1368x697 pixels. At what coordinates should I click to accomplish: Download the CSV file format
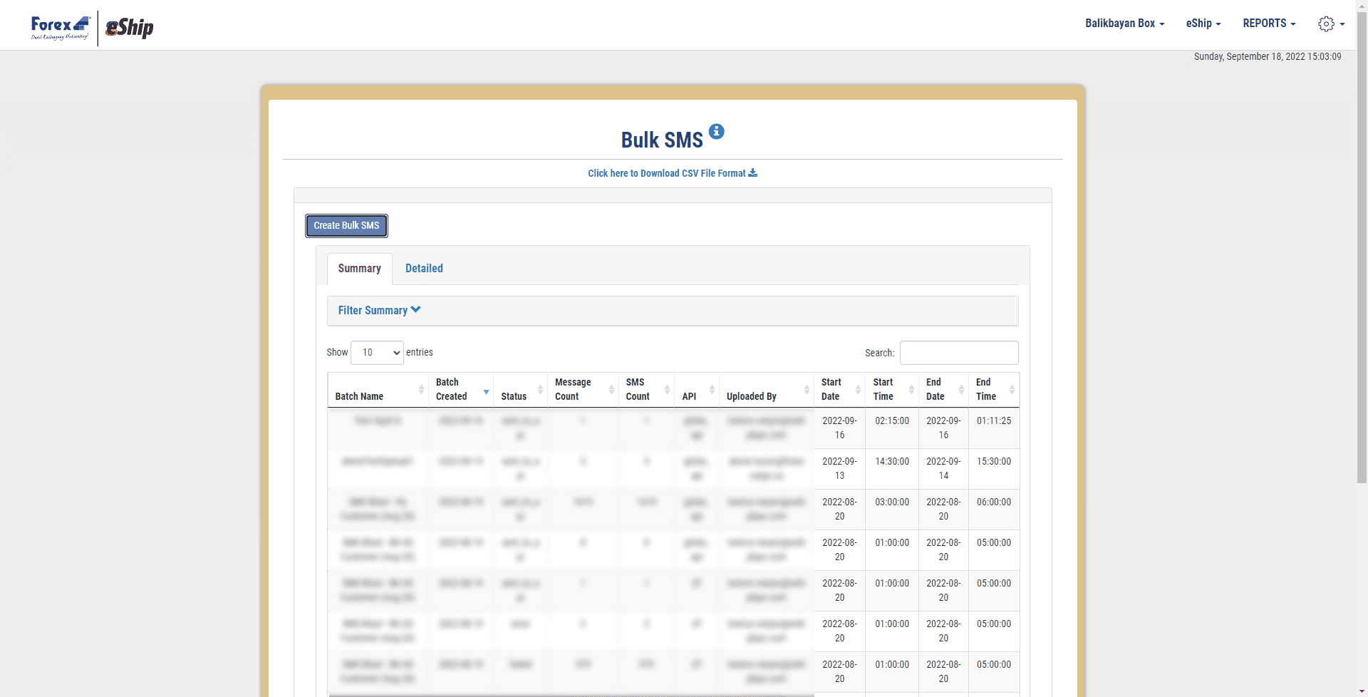[673, 173]
